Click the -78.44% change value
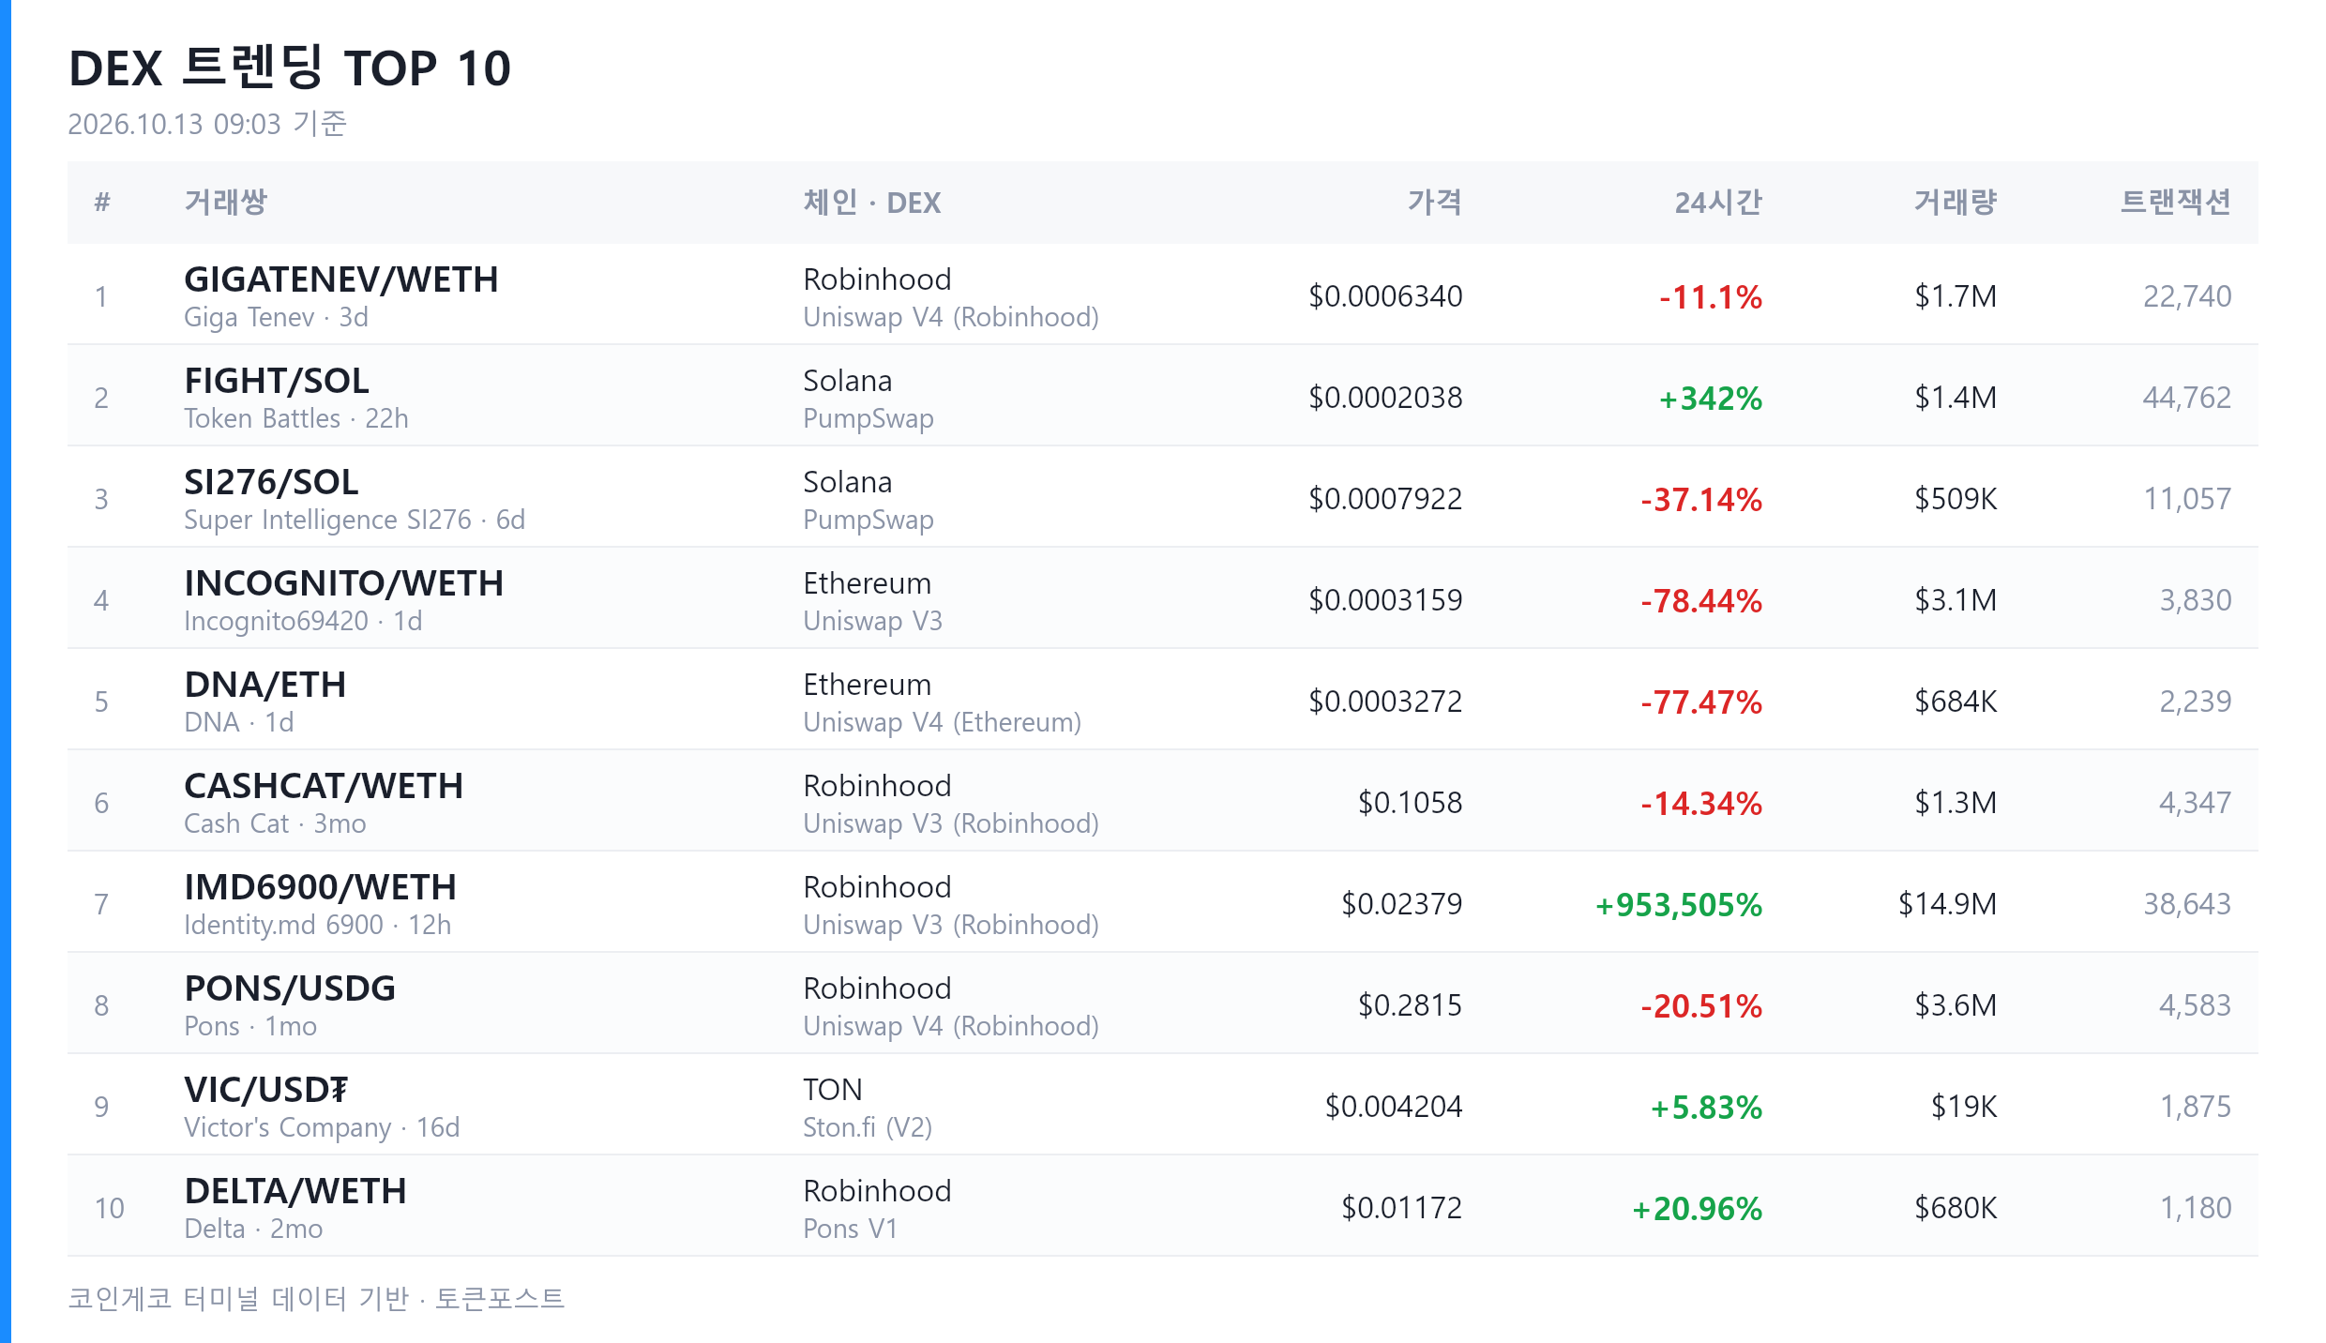 (x=1701, y=601)
